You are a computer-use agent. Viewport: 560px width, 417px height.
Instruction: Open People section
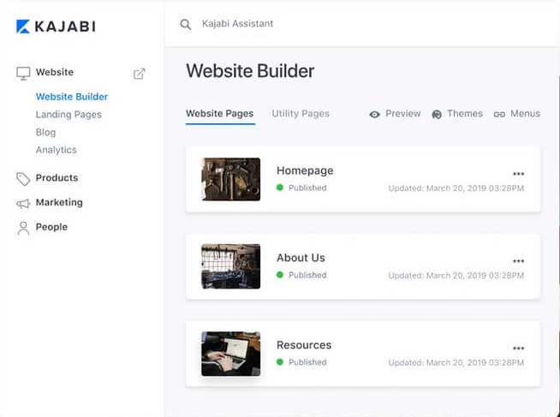51,227
